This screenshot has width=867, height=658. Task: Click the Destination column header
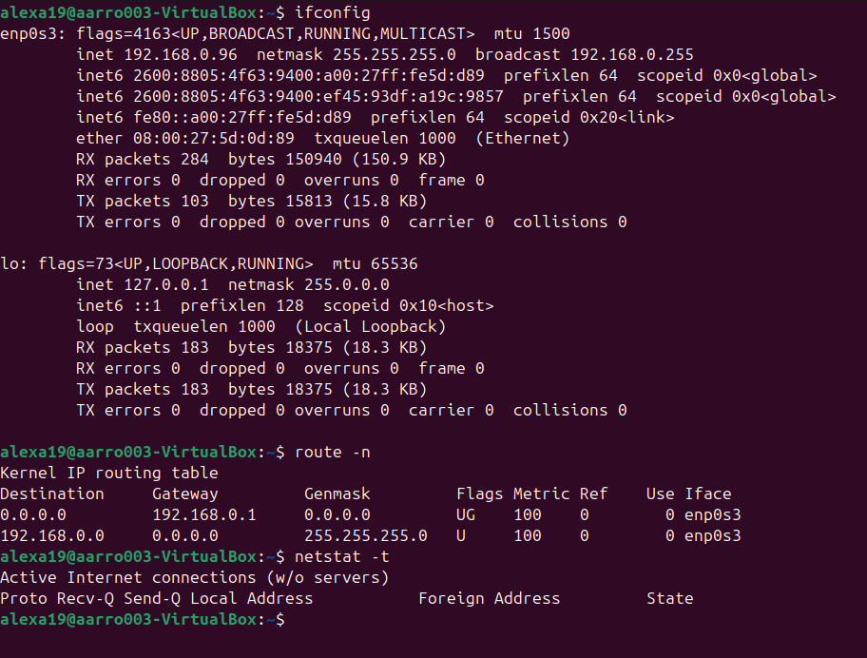point(52,493)
